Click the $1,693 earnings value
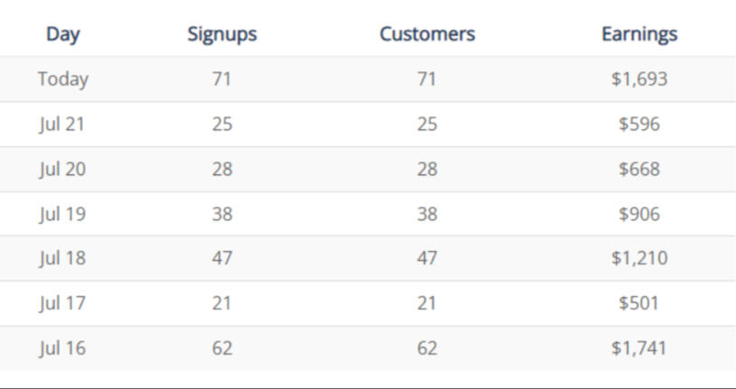 point(639,79)
